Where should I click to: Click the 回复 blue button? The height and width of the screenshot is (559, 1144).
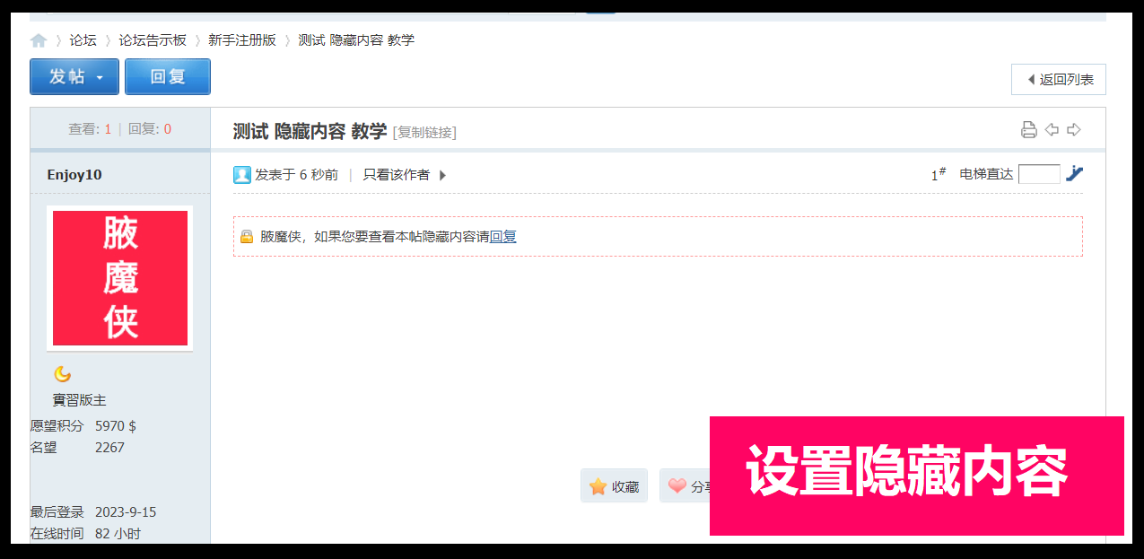coord(168,76)
